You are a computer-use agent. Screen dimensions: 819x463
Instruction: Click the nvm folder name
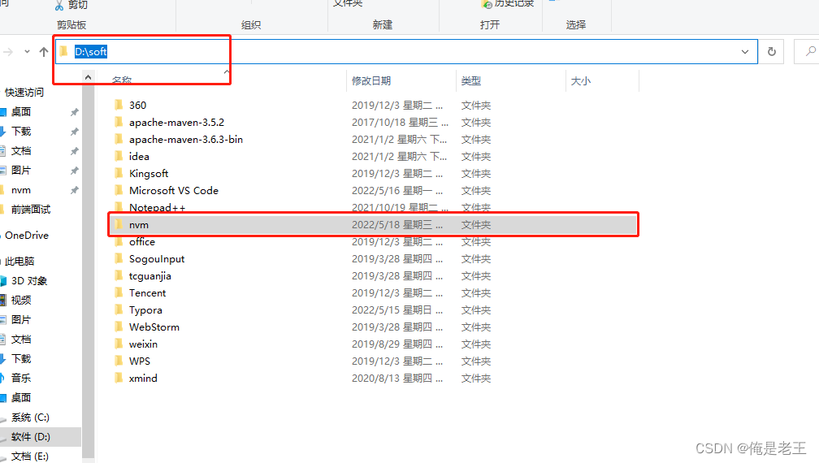(139, 224)
